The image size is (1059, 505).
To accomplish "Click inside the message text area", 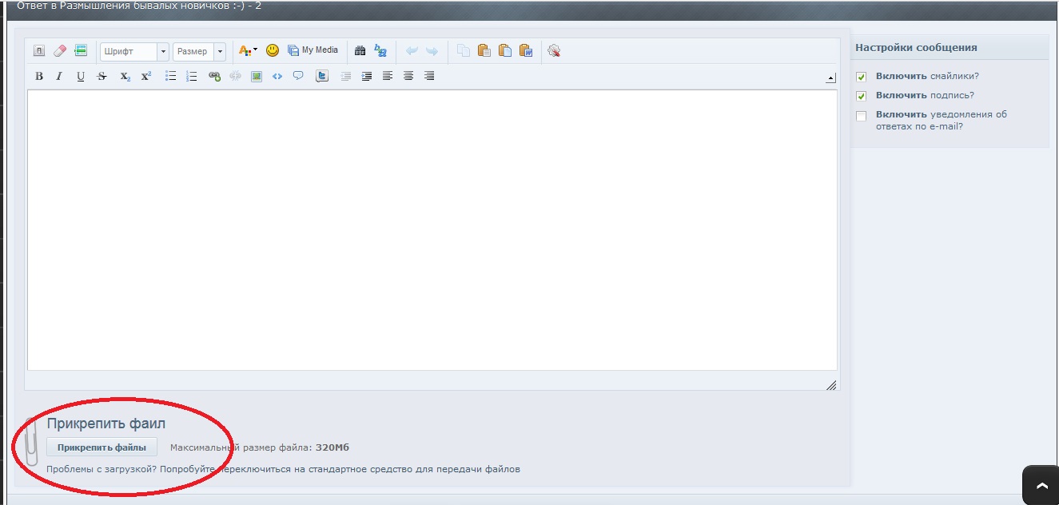I will click(432, 230).
